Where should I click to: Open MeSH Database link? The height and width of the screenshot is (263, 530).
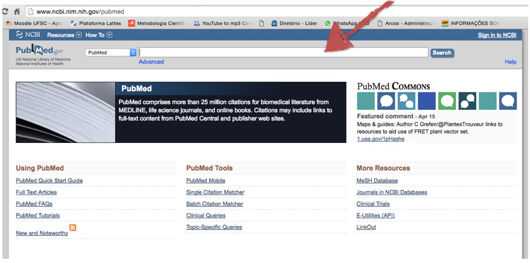(377, 180)
